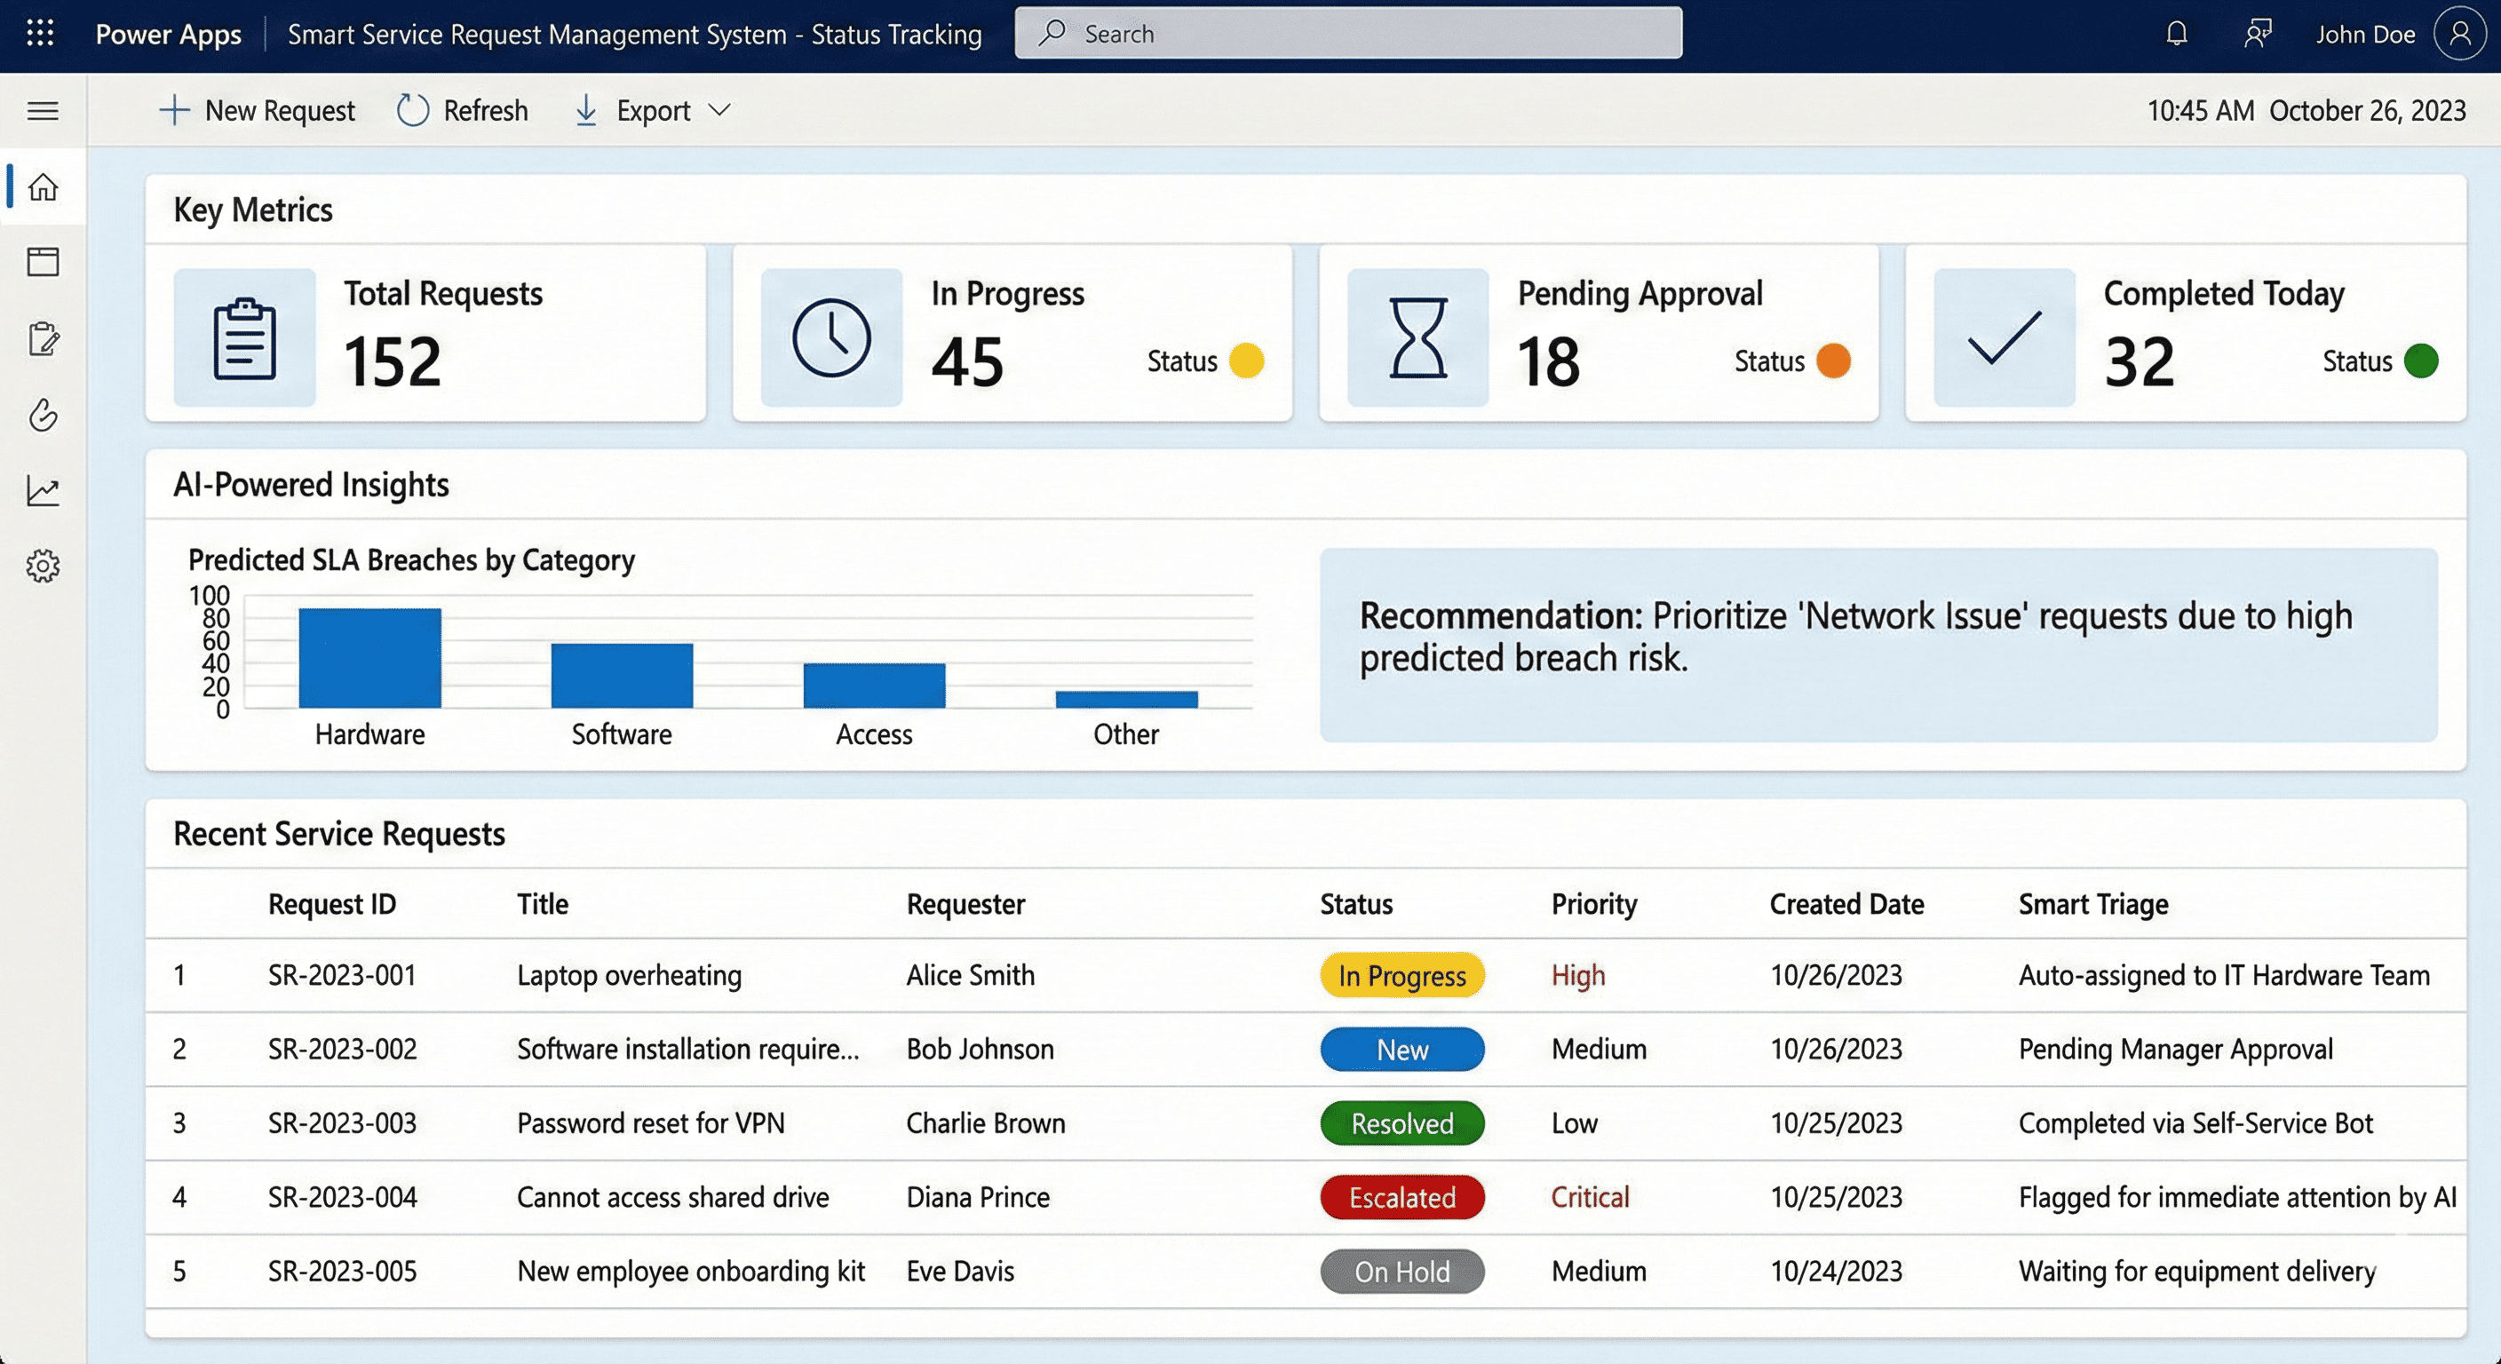Click the Export button label
This screenshot has height=1364, width=2501.
(654, 111)
